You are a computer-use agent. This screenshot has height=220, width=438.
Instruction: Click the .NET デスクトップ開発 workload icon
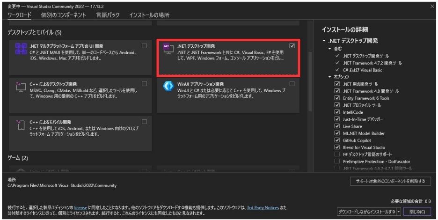tap(168, 49)
